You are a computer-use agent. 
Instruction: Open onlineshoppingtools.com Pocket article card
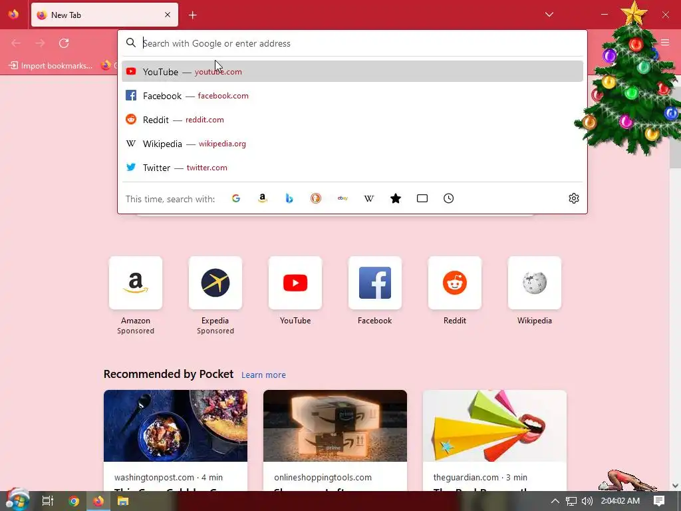point(335,440)
